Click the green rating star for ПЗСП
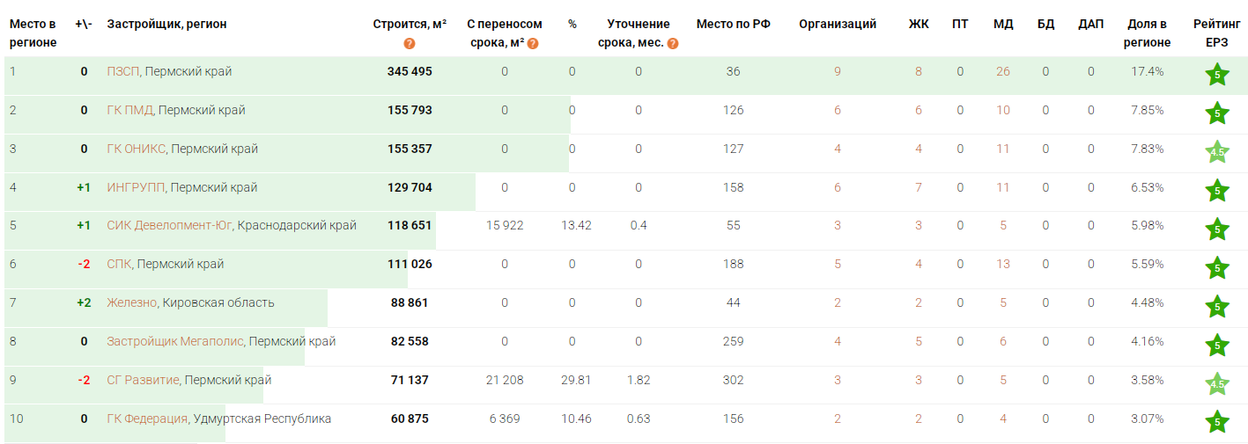Viewport: 1248px width, 444px height. pyautogui.click(x=1216, y=76)
